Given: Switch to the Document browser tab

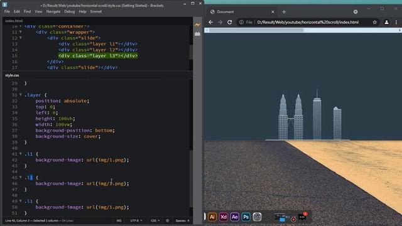Looking at the screenshot, I should coord(241,12).
